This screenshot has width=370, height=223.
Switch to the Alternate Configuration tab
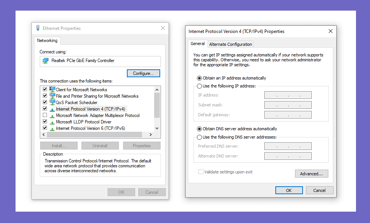pos(231,44)
